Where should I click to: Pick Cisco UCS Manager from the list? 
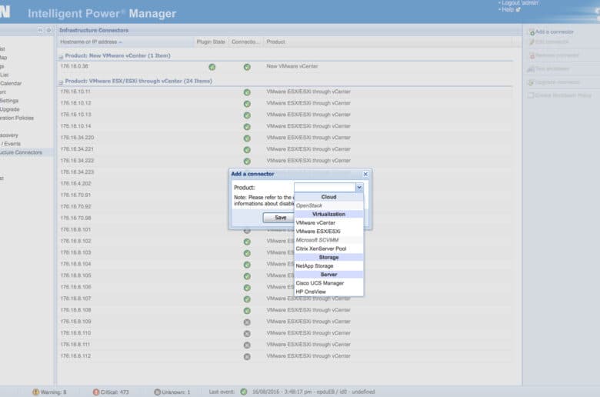(328, 283)
